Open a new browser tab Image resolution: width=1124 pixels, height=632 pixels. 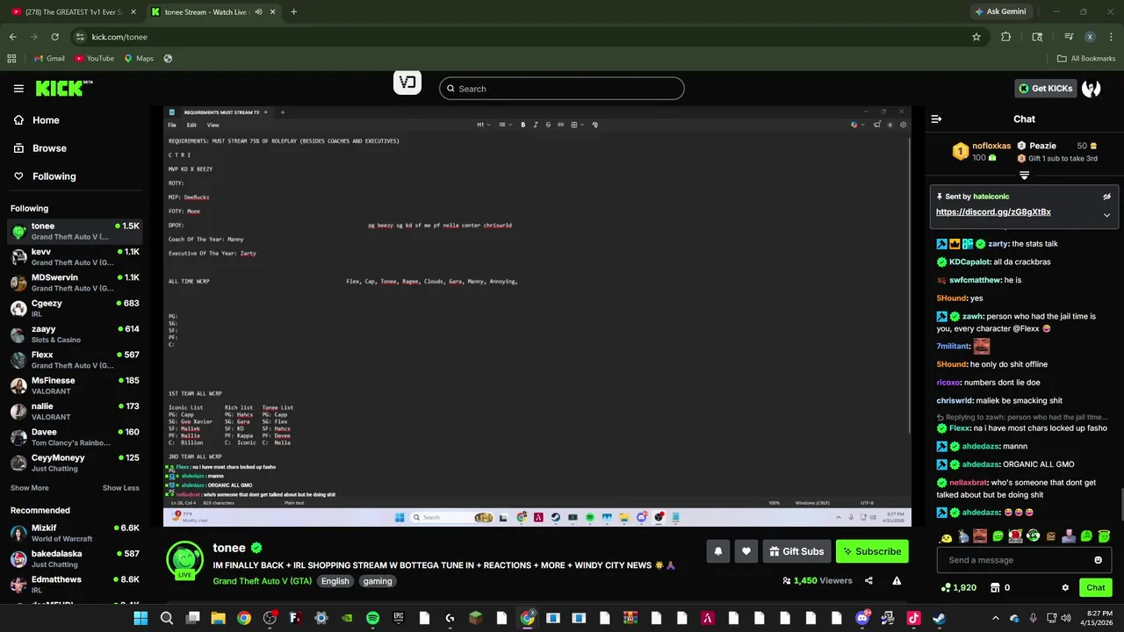point(293,12)
